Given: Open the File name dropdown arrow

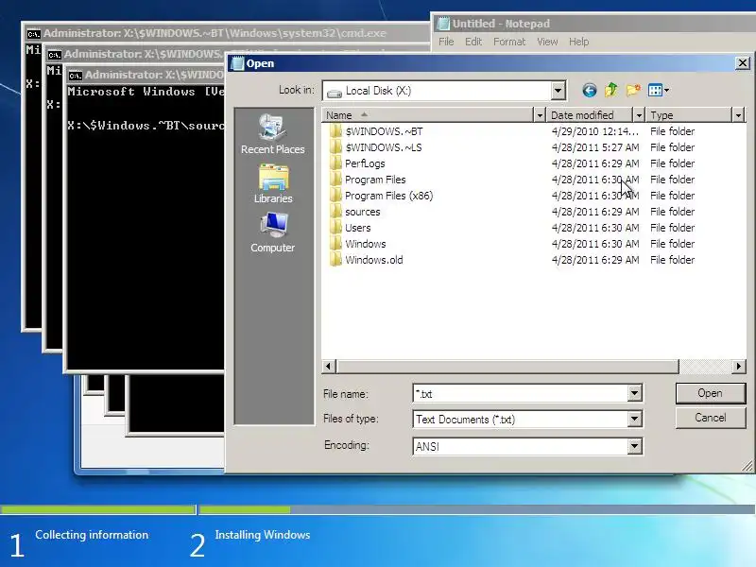Looking at the screenshot, I should 634,393.
